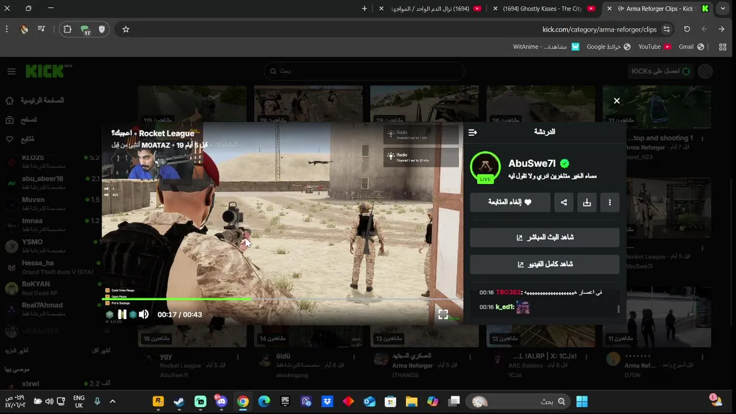Click أظهر أقل to collapse the followed list
The height and width of the screenshot is (414, 736).
click(x=102, y=351)
